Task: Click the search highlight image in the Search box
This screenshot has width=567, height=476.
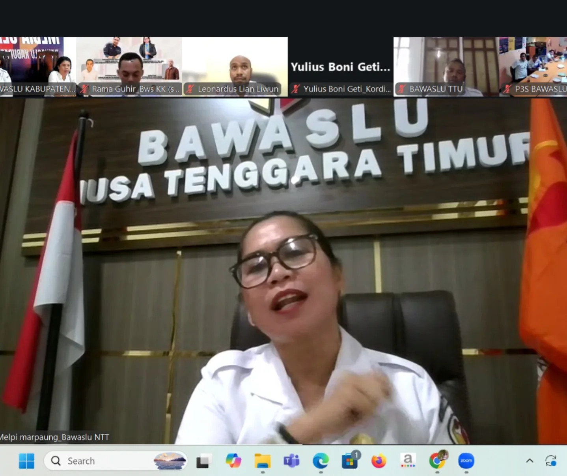Action: pos(170,461)
